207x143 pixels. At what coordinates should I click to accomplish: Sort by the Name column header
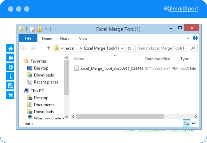79,59
